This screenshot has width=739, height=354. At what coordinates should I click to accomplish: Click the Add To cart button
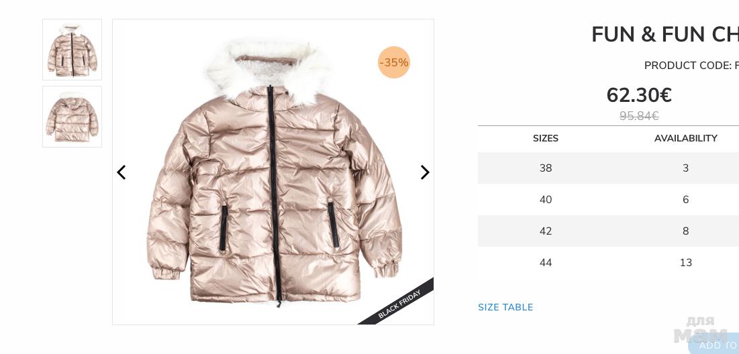coord(713,344)
